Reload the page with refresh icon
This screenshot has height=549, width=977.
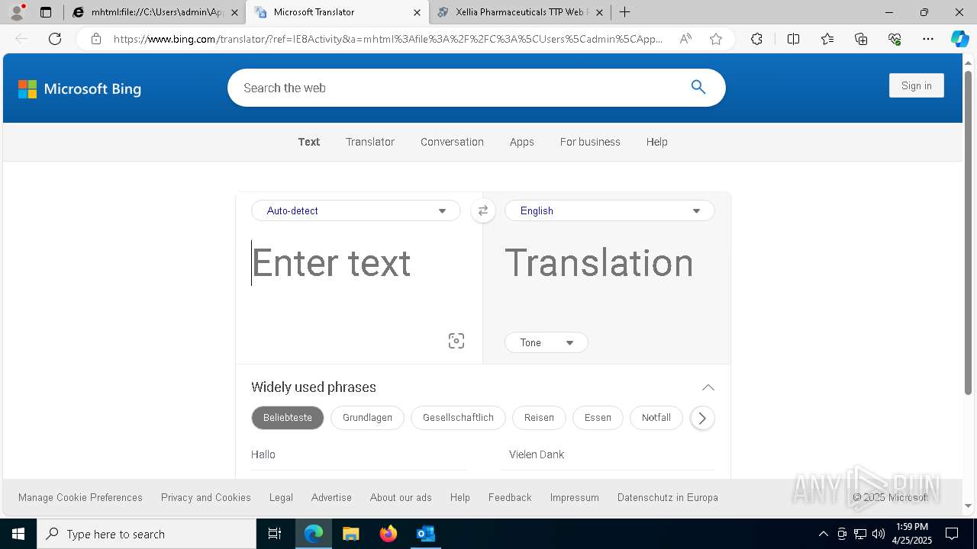tap(55, 39)
